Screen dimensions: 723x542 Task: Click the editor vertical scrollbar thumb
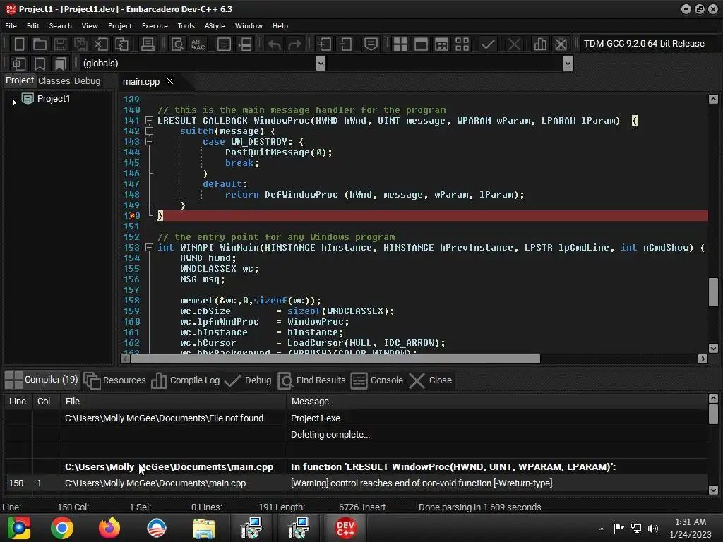pyautogui.click(x=713, y=291)
